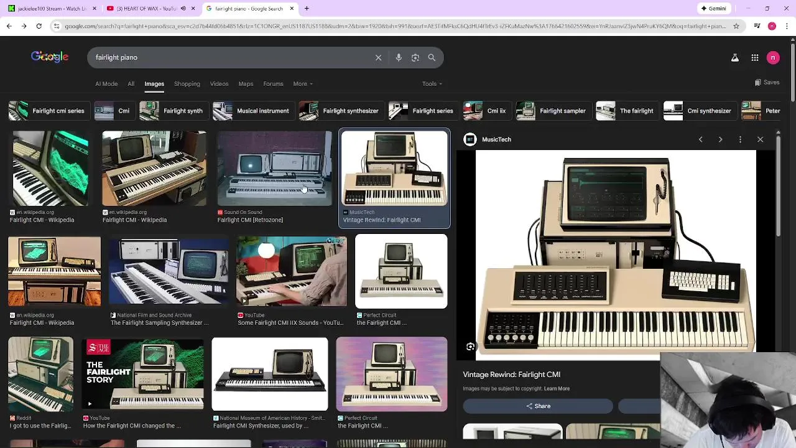796x448 pixels.
Task: Open Gemini button in title bar
Action: coord(713,8)
